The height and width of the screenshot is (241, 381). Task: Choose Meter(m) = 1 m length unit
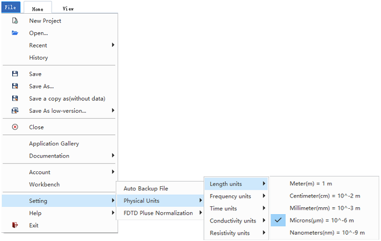[324, 184]
